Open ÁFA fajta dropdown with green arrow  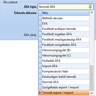pyautogui.click(x=90, y=7)
